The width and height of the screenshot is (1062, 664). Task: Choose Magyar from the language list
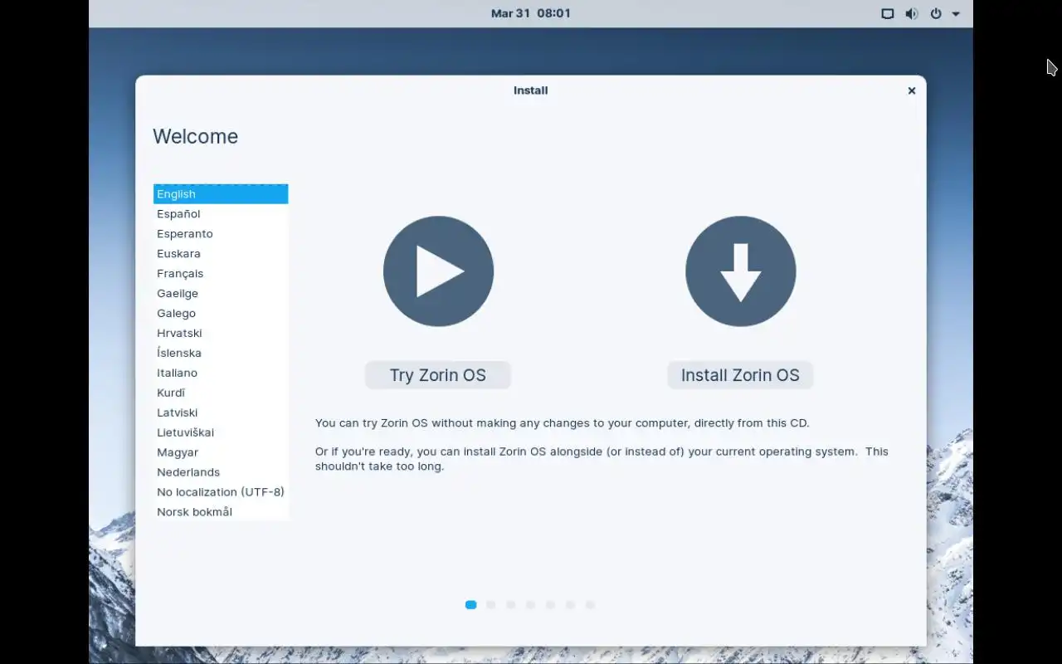[x=221, y=453]
